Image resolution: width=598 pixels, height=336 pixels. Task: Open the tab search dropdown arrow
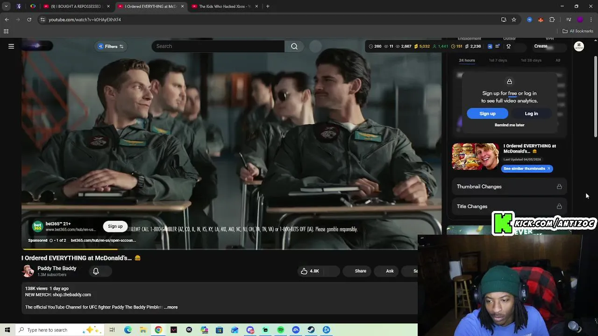tap(6, 7)
